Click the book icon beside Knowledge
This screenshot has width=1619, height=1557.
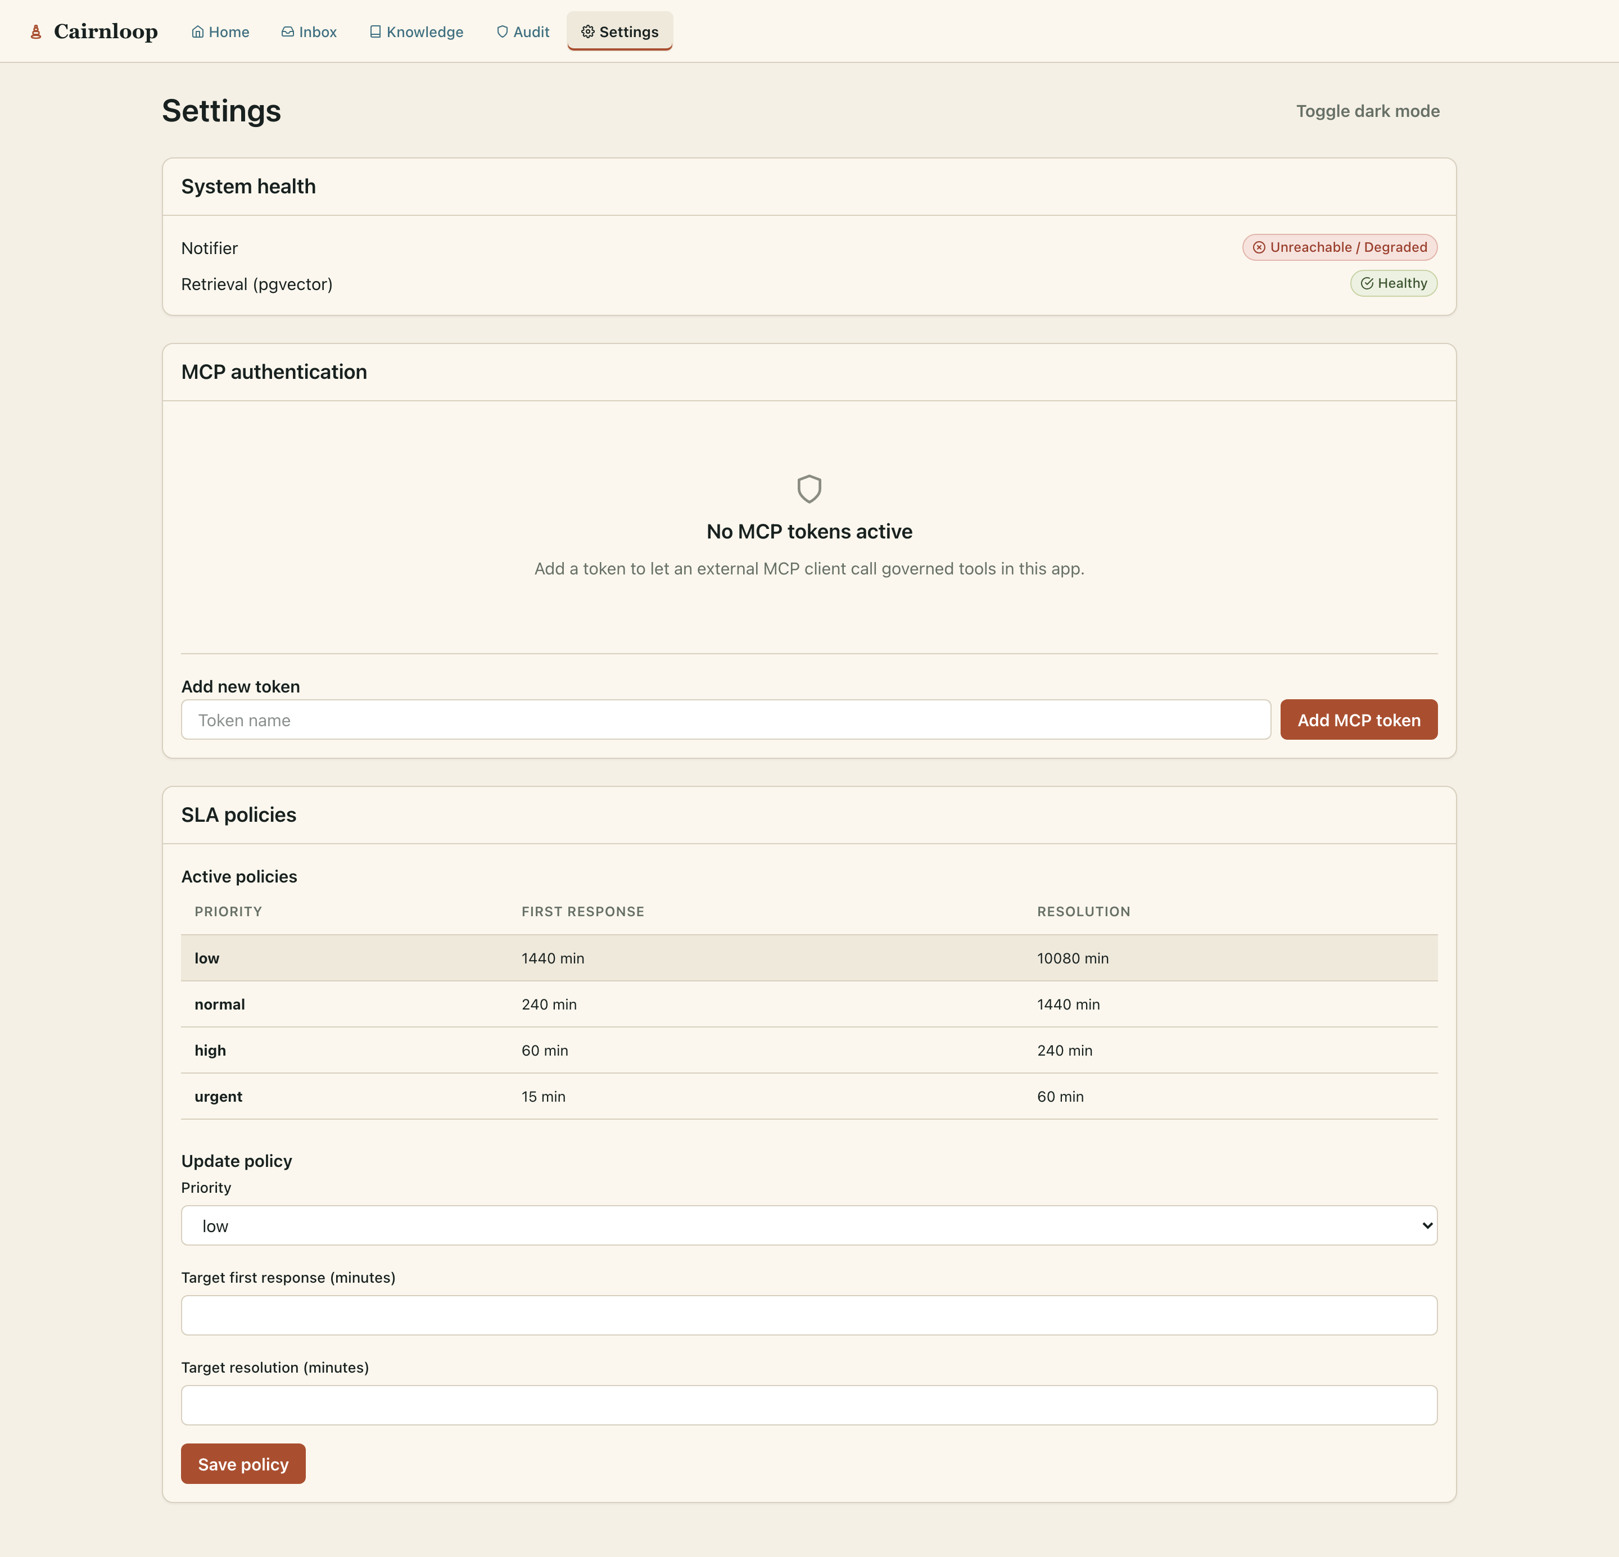tap(375, 31)
